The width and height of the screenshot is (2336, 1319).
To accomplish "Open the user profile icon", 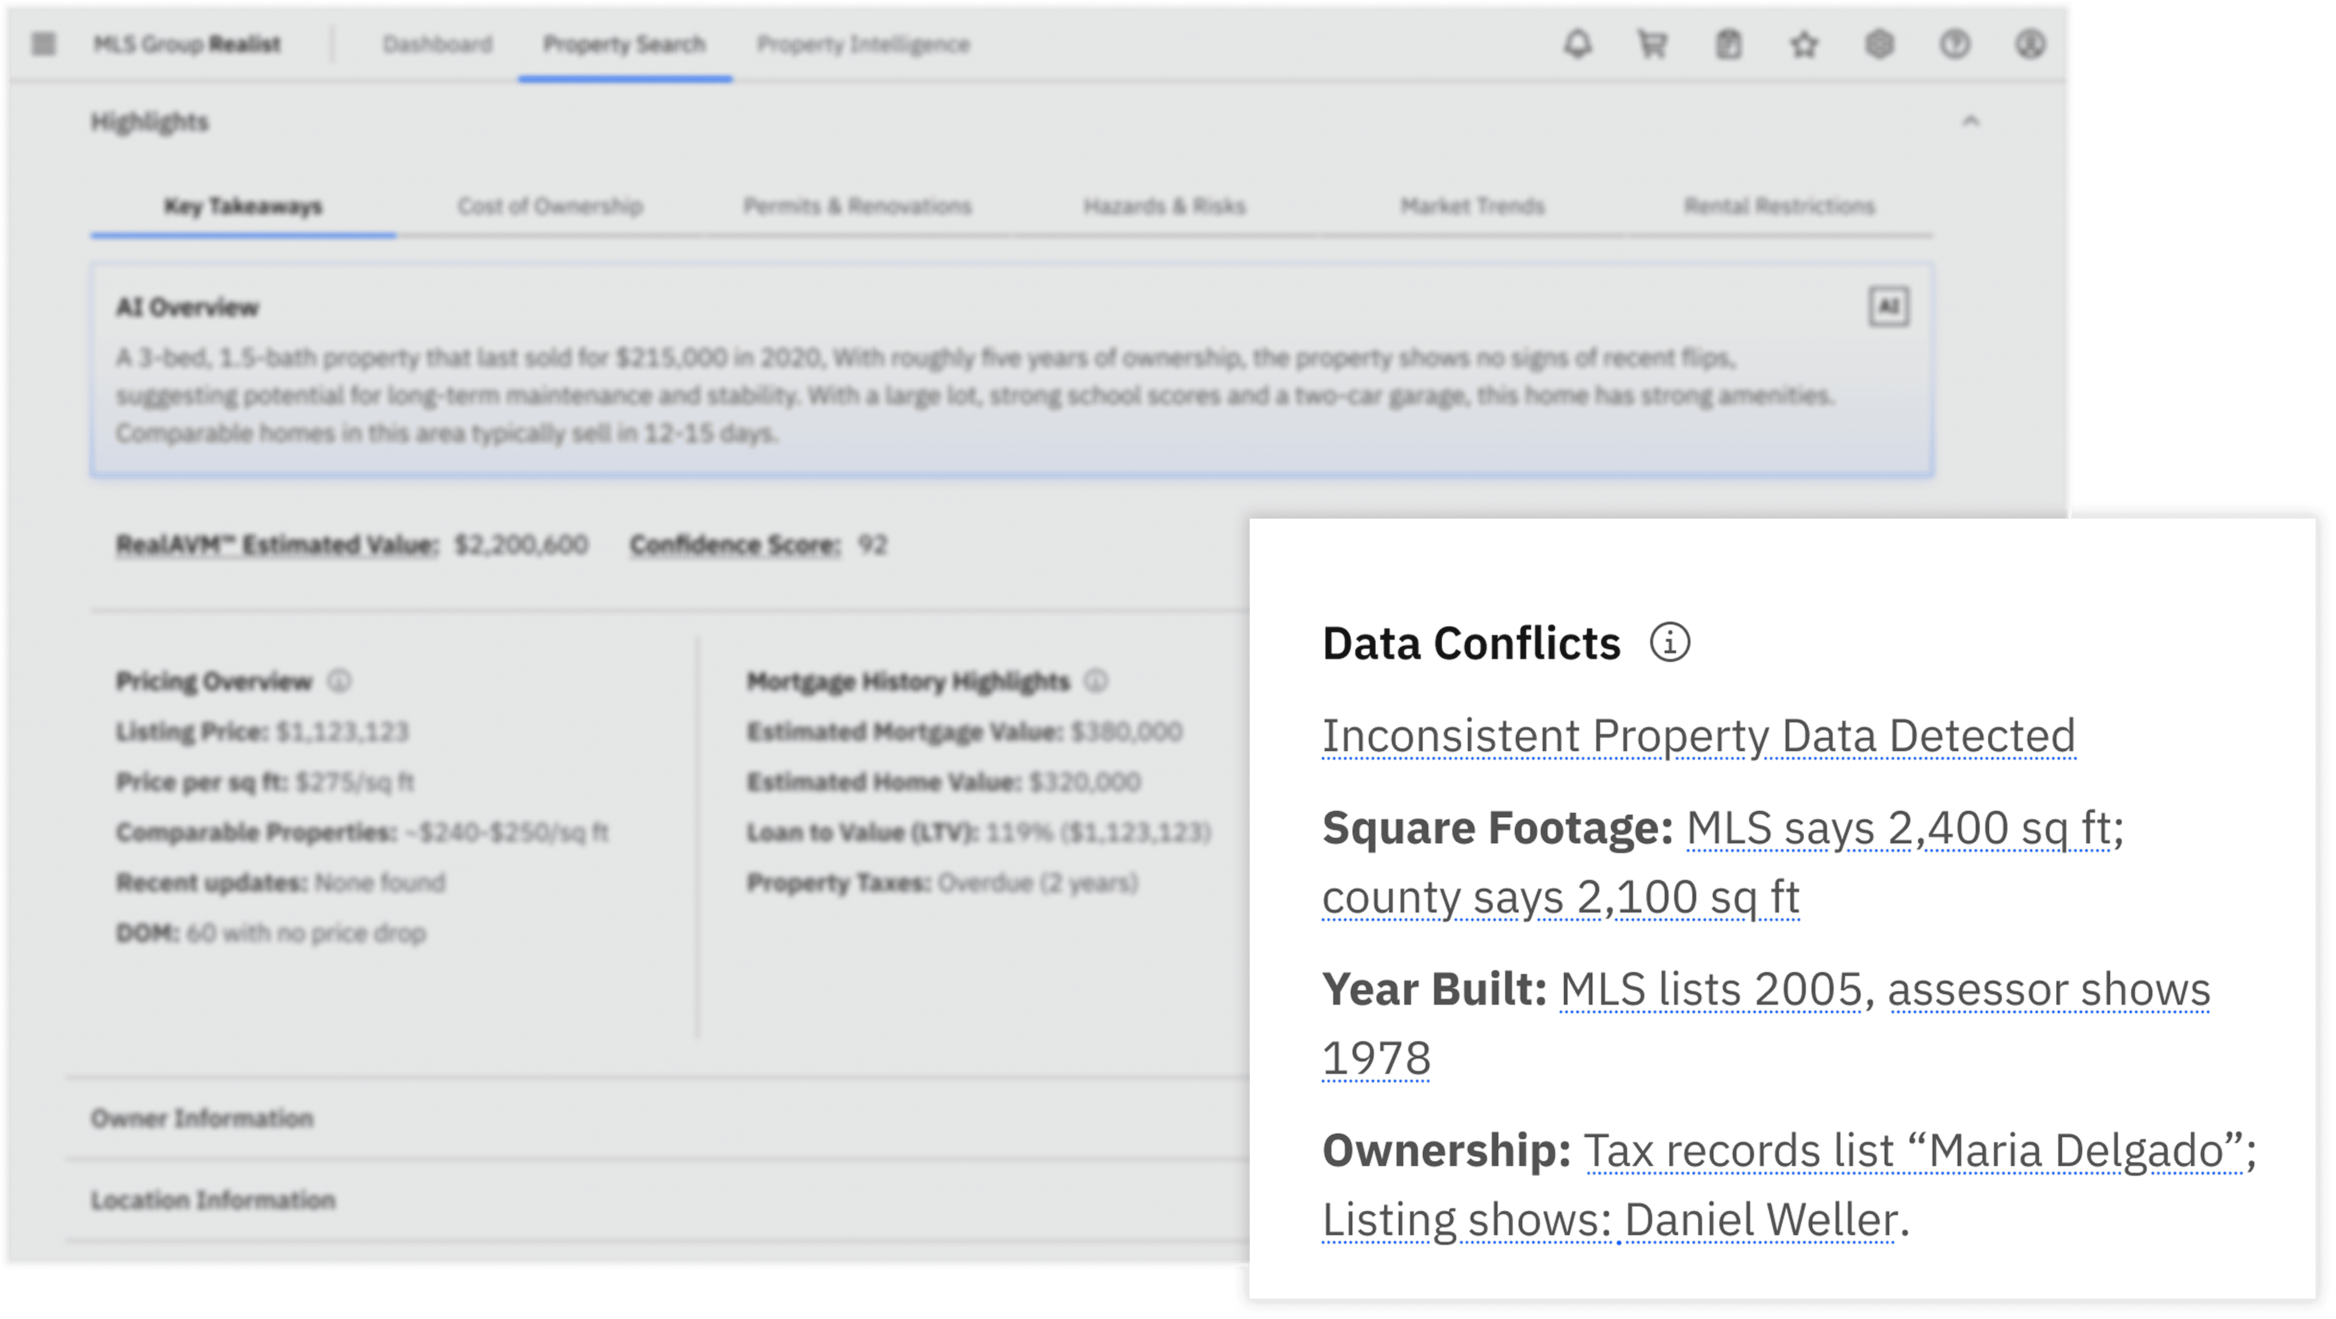I will (2030, 43).
